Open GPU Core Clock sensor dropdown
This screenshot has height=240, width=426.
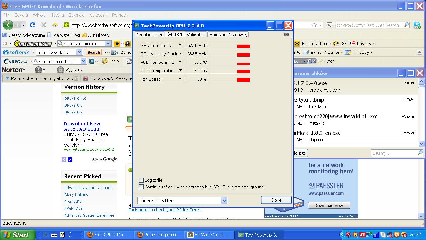pyautogui.click(x=180, y=45)
